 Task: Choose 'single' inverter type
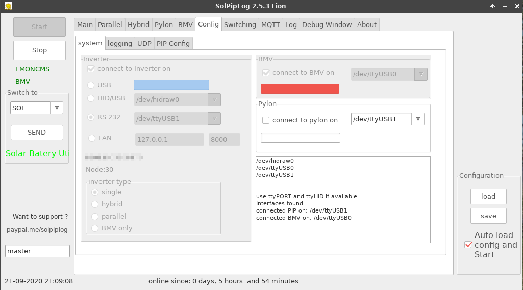pyautogui.click(x=95, y=192)
